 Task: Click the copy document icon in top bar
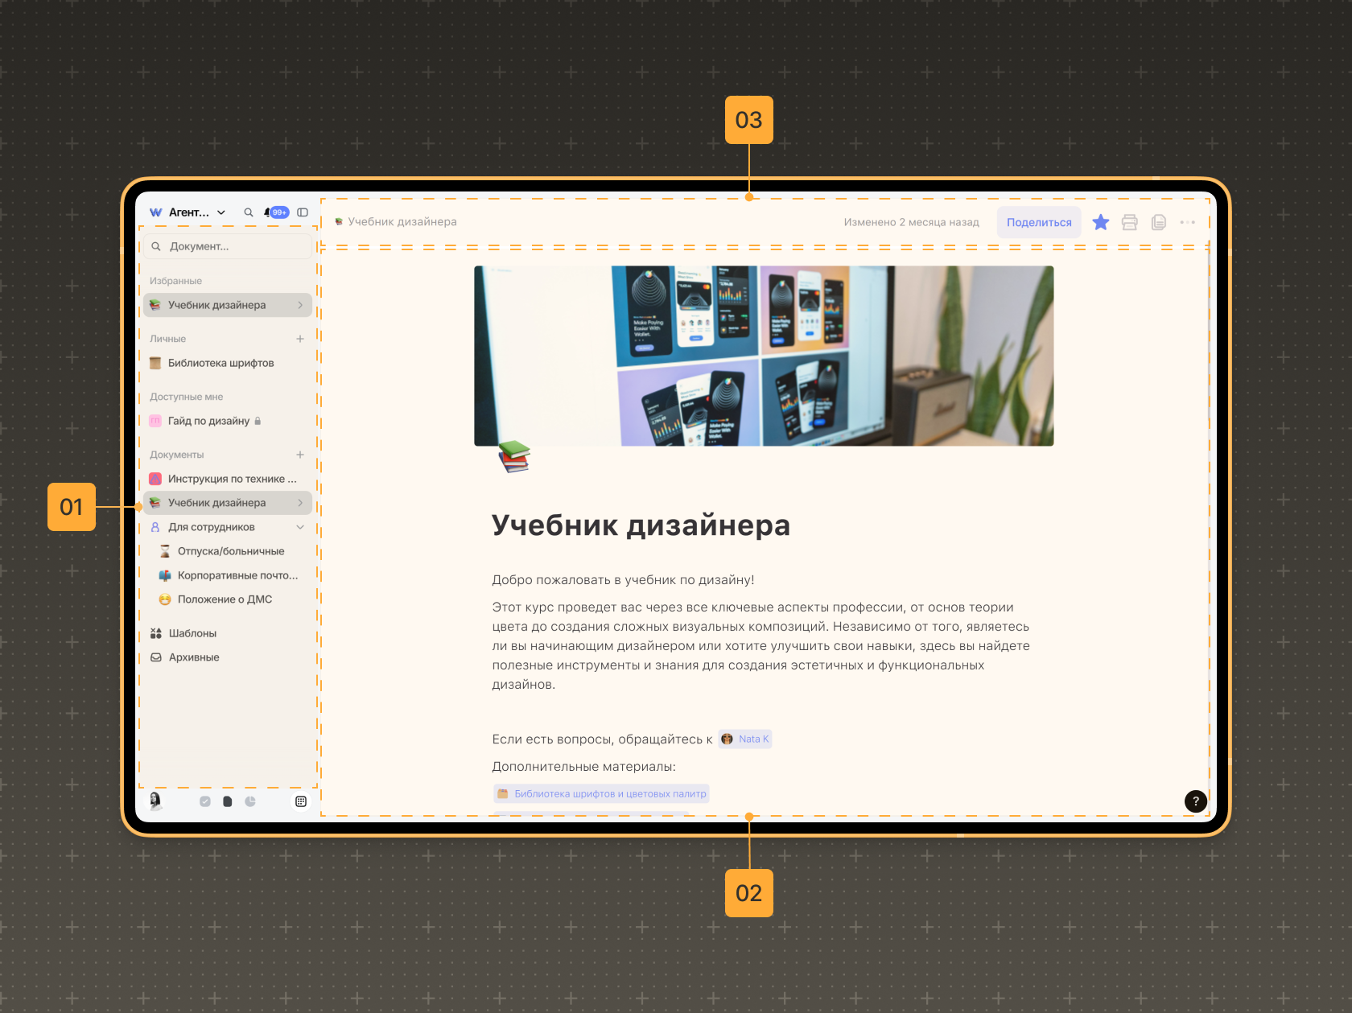[1158, 222]
